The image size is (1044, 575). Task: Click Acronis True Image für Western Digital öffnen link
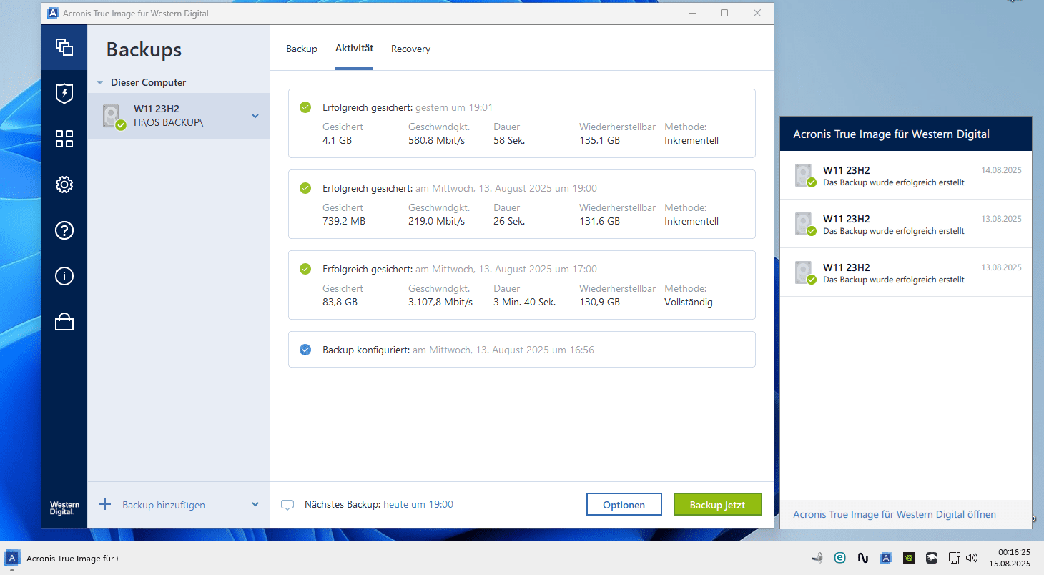point(895,514)
